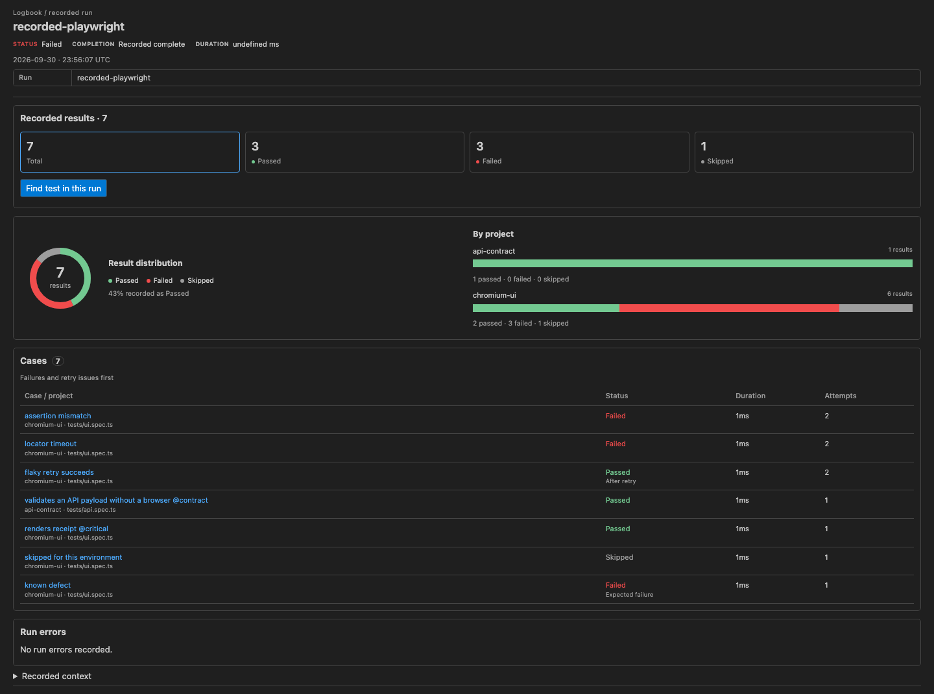Click the Logbook breadcrumb link
Viewport: 934px width, 694px height.
tap(27, 12)
